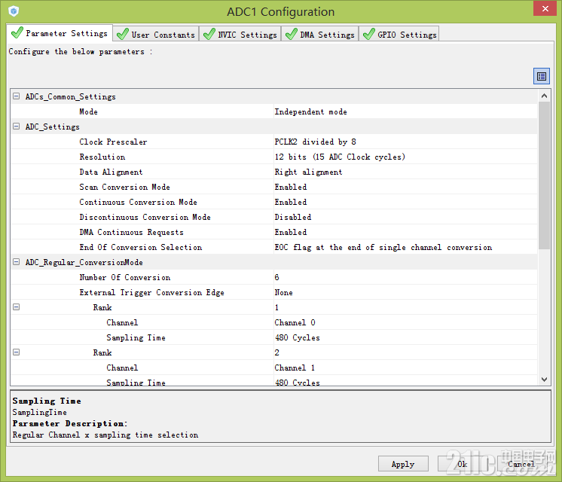Click DMA Continuous Requests Enabled value
Viewport: 562px width, 482px height.
pos(291,232)
